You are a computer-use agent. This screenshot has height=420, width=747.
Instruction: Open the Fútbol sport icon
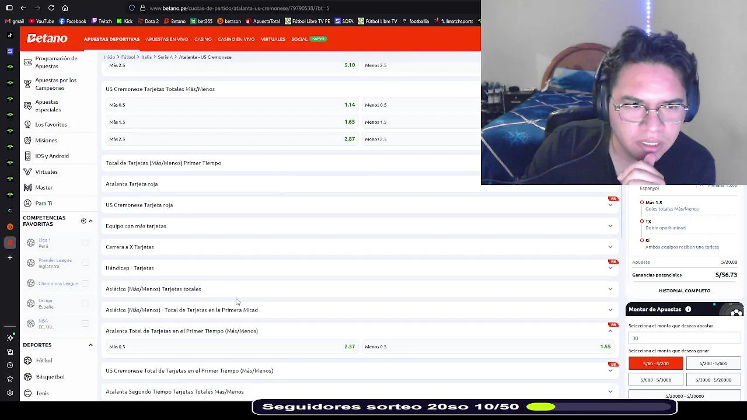click(27, 360)
